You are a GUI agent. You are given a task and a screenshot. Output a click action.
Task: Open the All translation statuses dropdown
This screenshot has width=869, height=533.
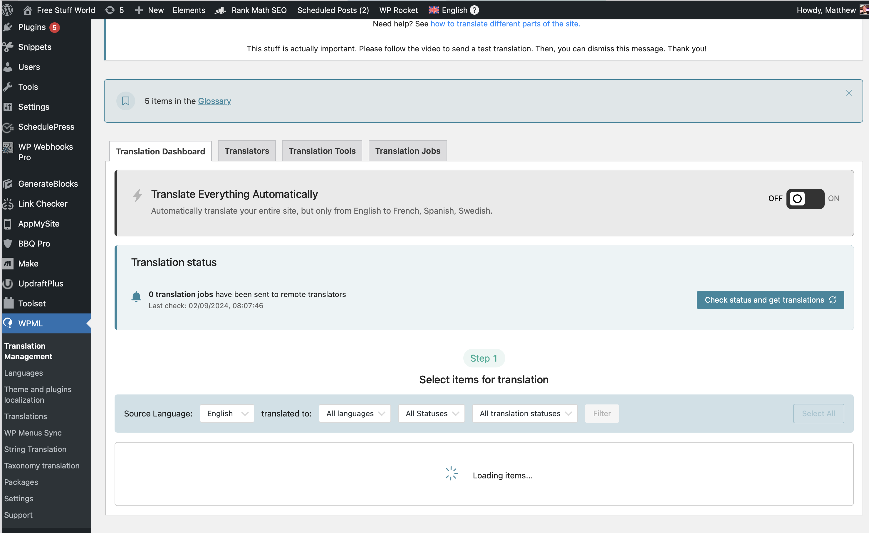point(525,413)
